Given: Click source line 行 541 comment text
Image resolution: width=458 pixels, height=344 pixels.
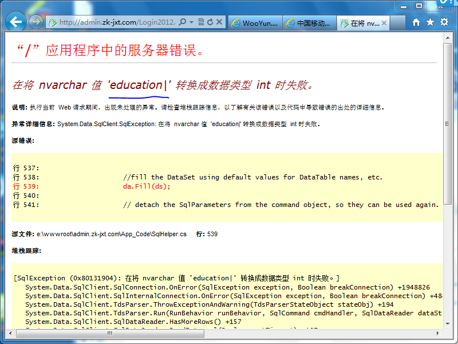Looking at the screenshot, I should [x=281, y=205].
